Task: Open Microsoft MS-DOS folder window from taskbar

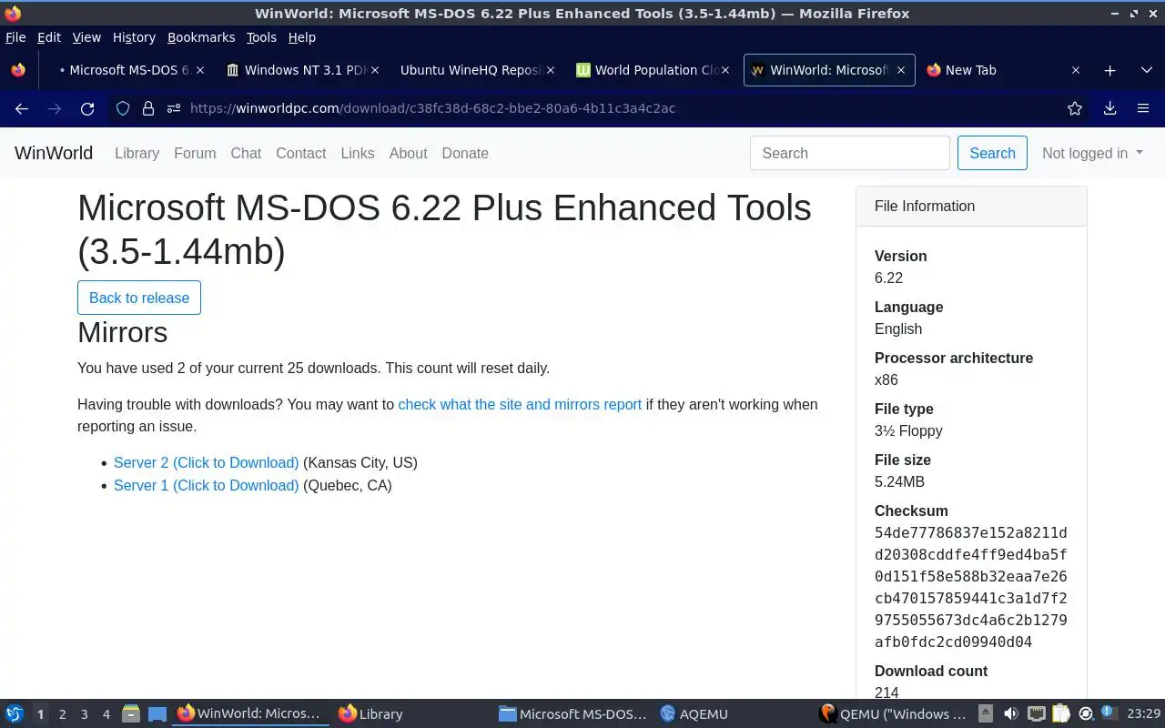Action: coord(573,713)
